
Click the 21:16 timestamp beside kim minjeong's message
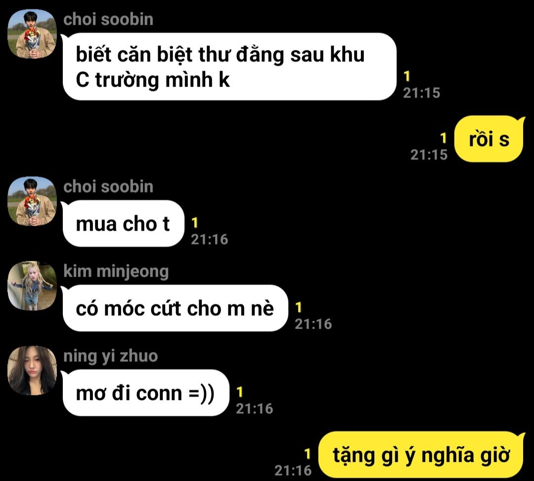point(313,324)
